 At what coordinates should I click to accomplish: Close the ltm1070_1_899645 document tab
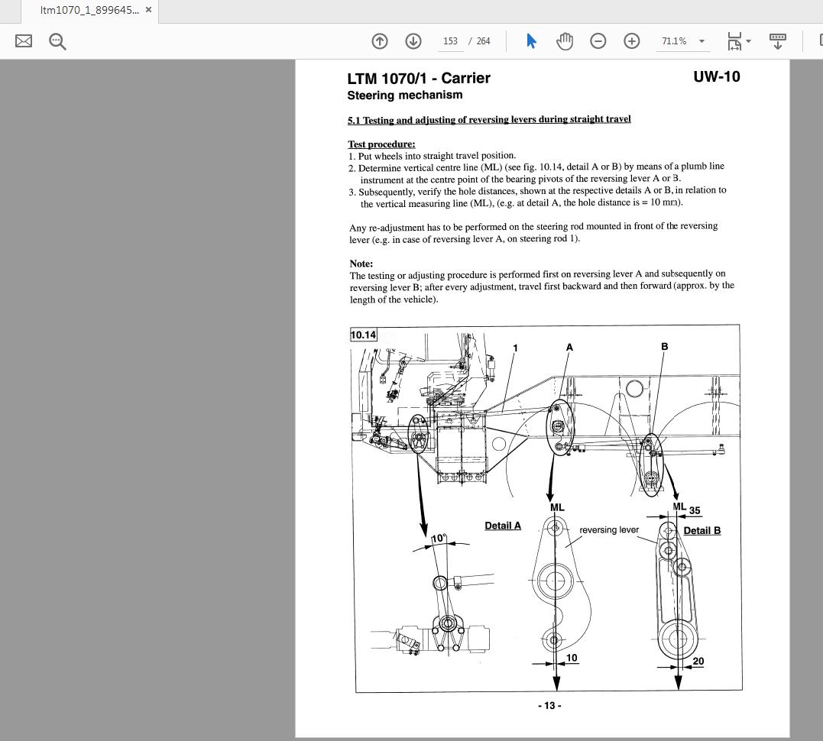pyautogui.click(x=148, y=9)
